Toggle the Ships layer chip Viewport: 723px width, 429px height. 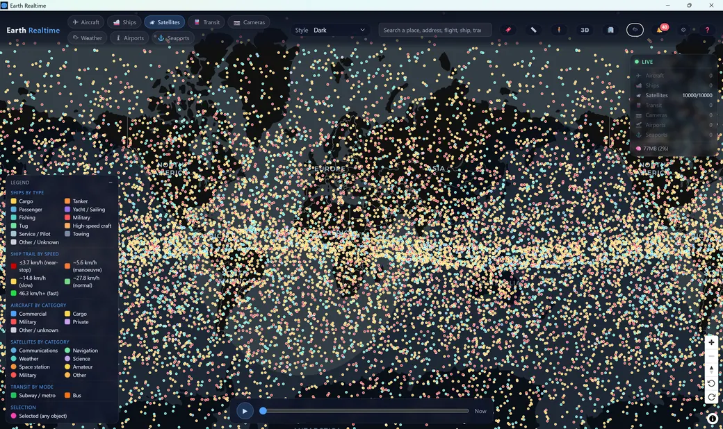[x=124, y=22]
